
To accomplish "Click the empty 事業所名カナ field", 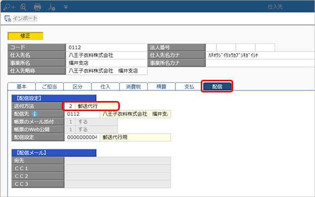I will [x=260, y=63].
